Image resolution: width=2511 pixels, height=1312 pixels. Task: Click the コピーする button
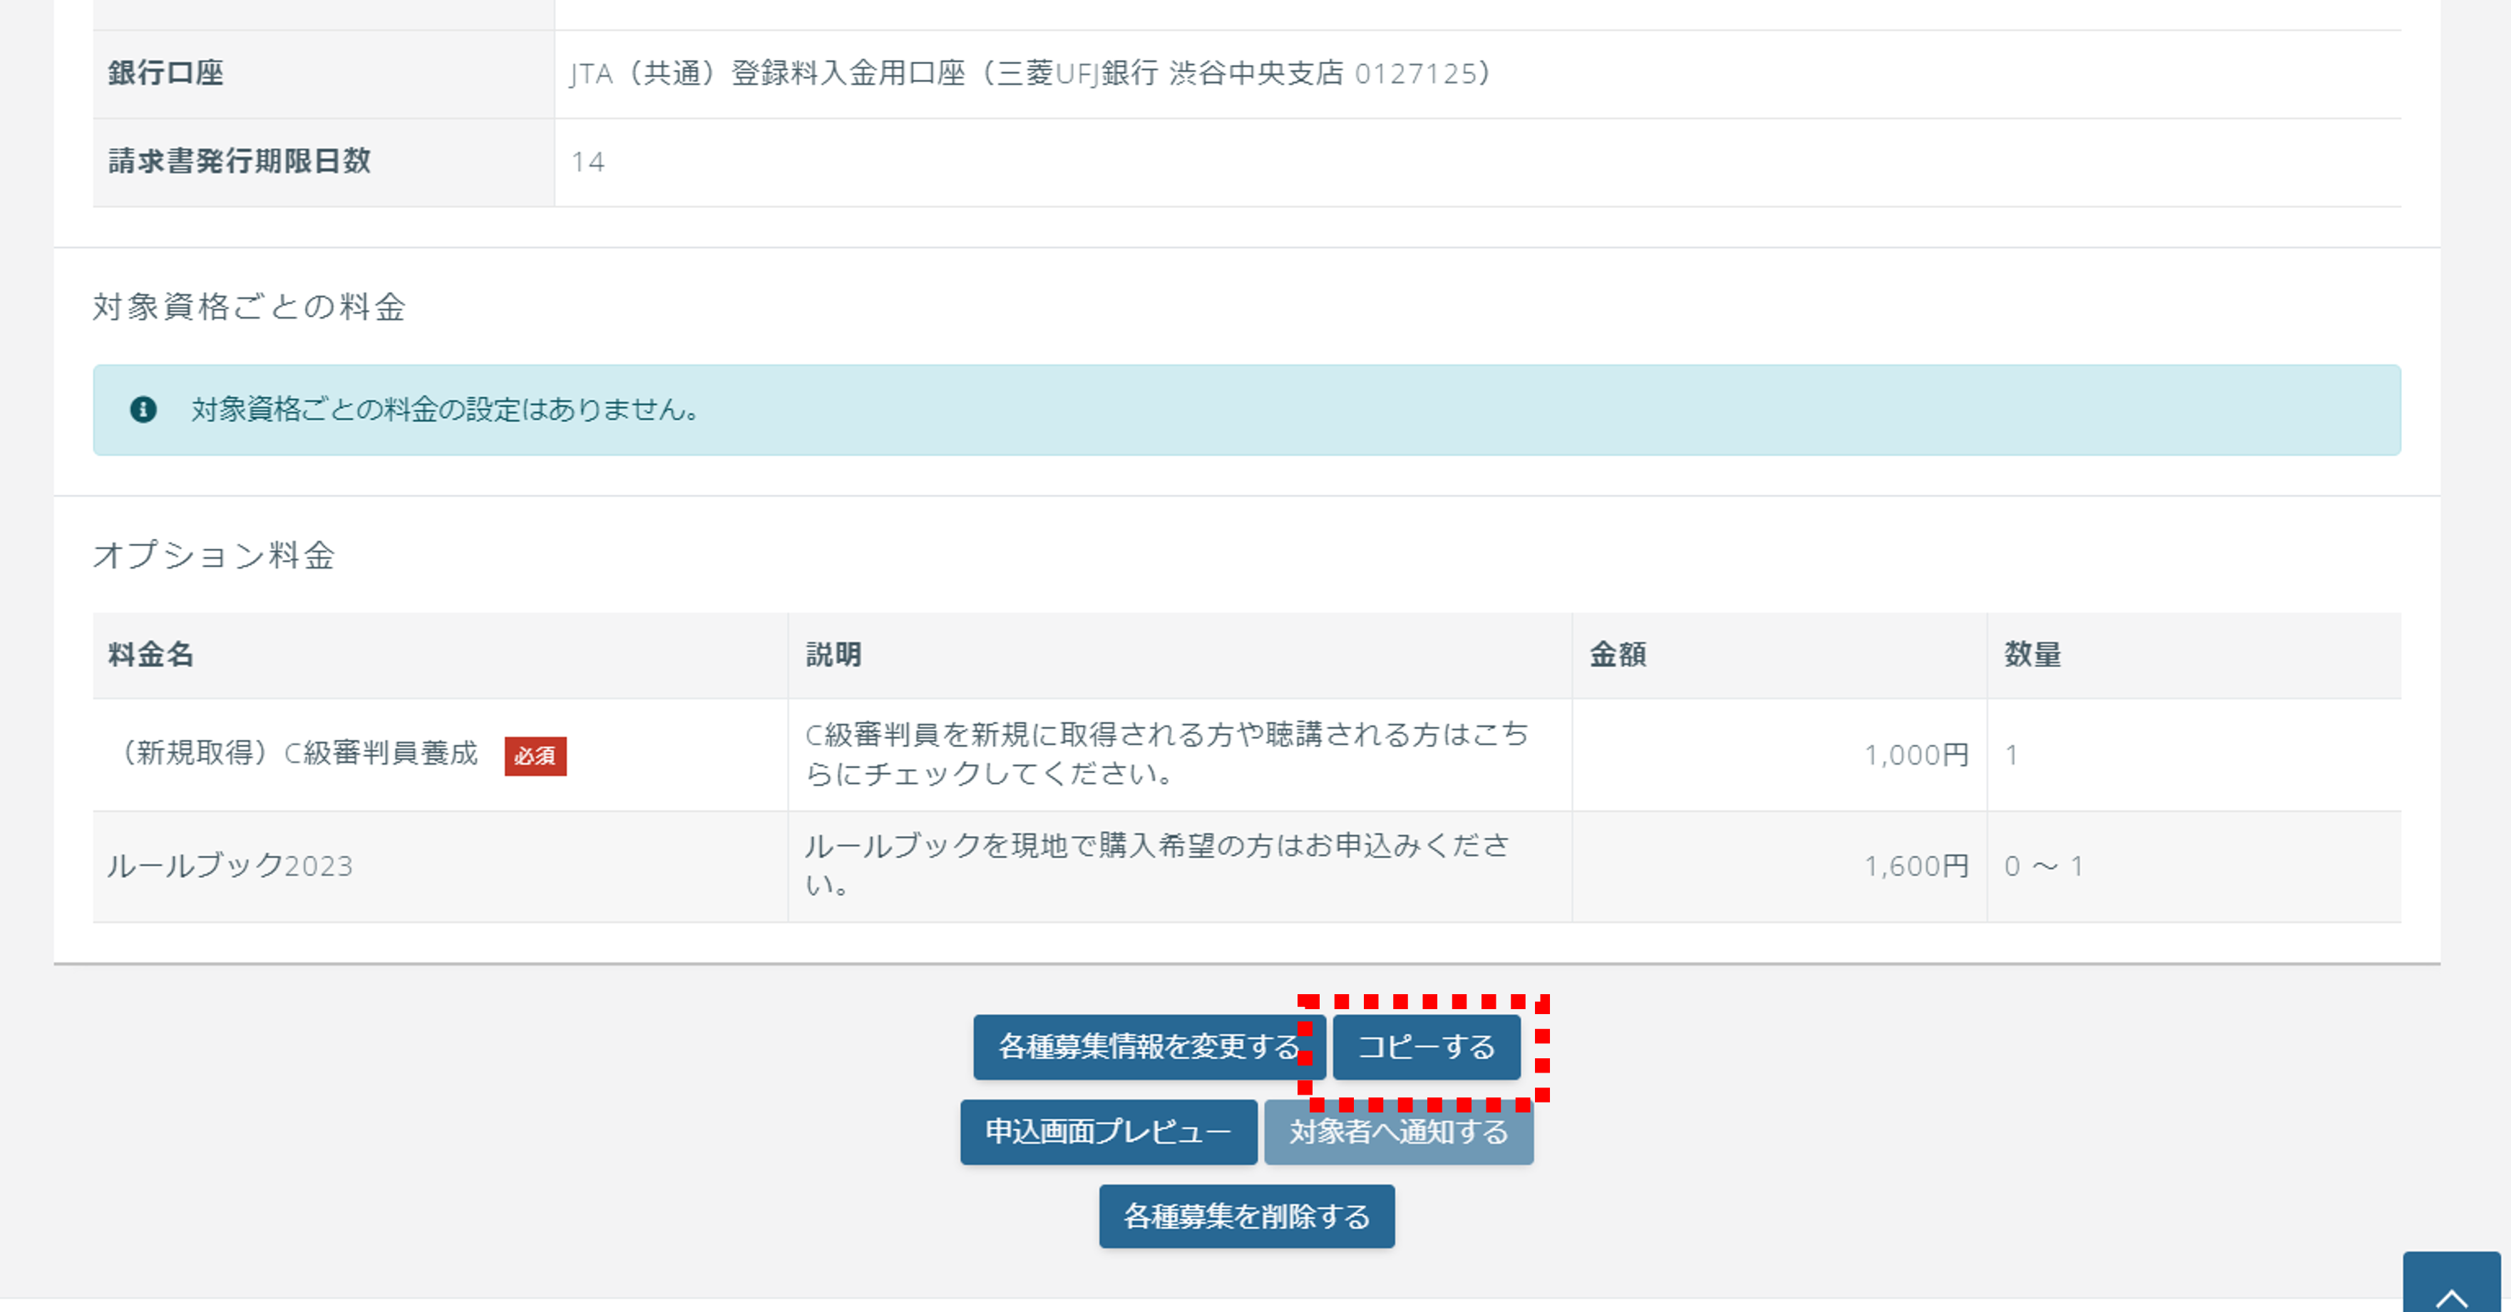coord(1426,1047)
